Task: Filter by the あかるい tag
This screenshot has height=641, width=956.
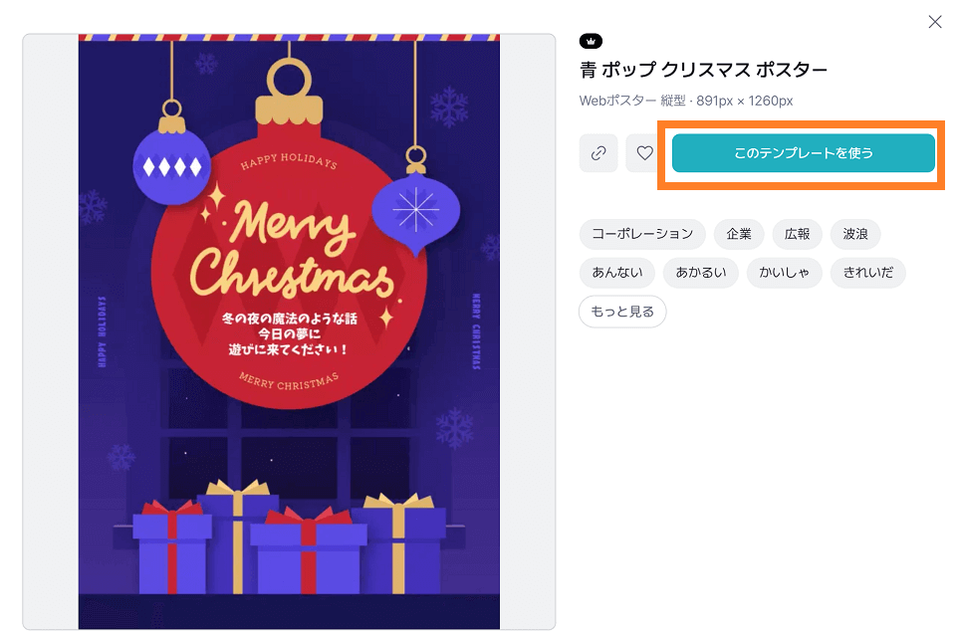Action: point(700,273)
